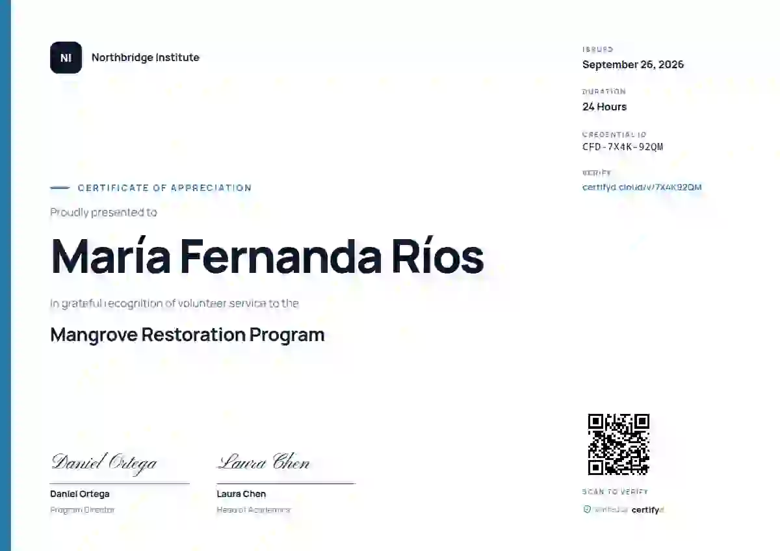
Task: Click the printed name 'Daniel Ortega'
Action: [x=80, y=494]
